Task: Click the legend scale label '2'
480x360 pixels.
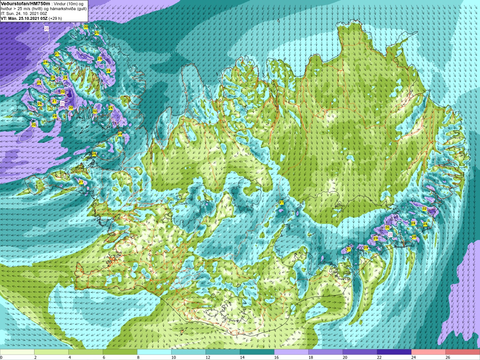Action: tap(35, 357)
